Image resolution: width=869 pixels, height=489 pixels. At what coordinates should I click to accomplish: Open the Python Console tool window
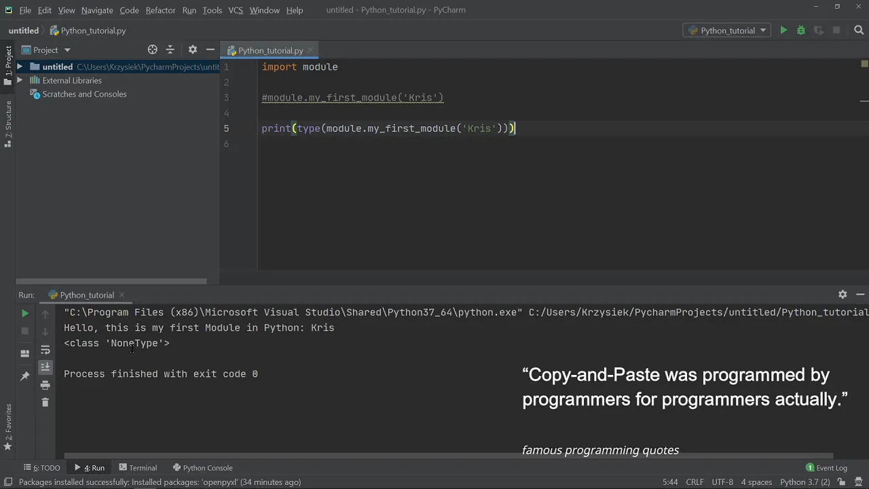pos(202,468)
